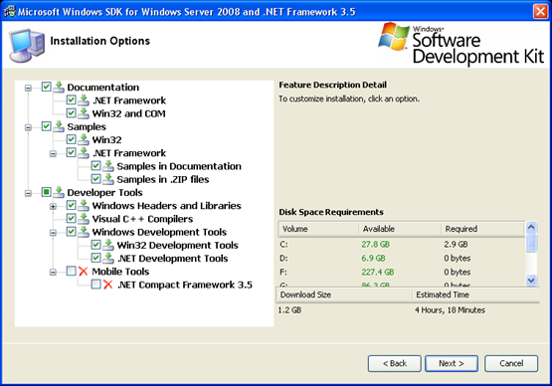Click install icon beside Win32 and COM
Viewport: 552px width, 386px height.
(x=84, y=113)
